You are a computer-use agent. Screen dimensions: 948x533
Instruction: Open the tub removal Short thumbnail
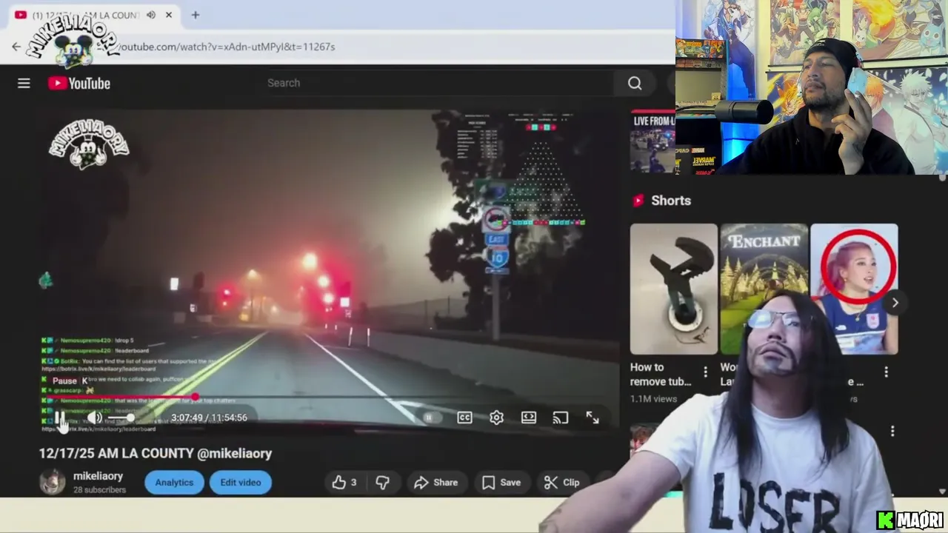(x=674, y=289)
